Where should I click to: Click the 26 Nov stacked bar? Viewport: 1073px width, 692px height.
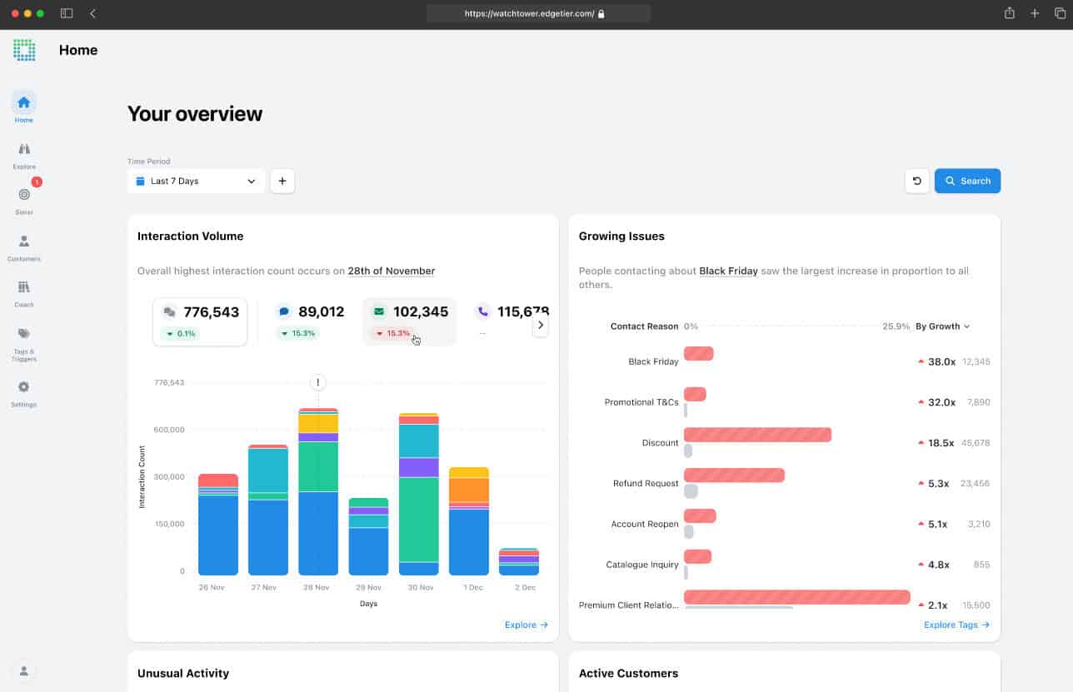pyautogui.click(x=218, y=525)
